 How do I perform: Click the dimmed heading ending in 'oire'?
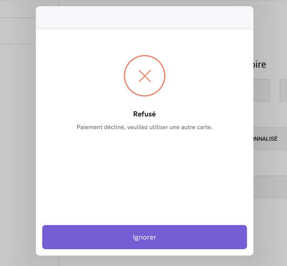pos(260,64)
